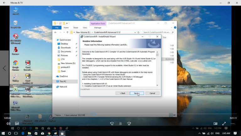Switch the player to mini view

(216, 123)
